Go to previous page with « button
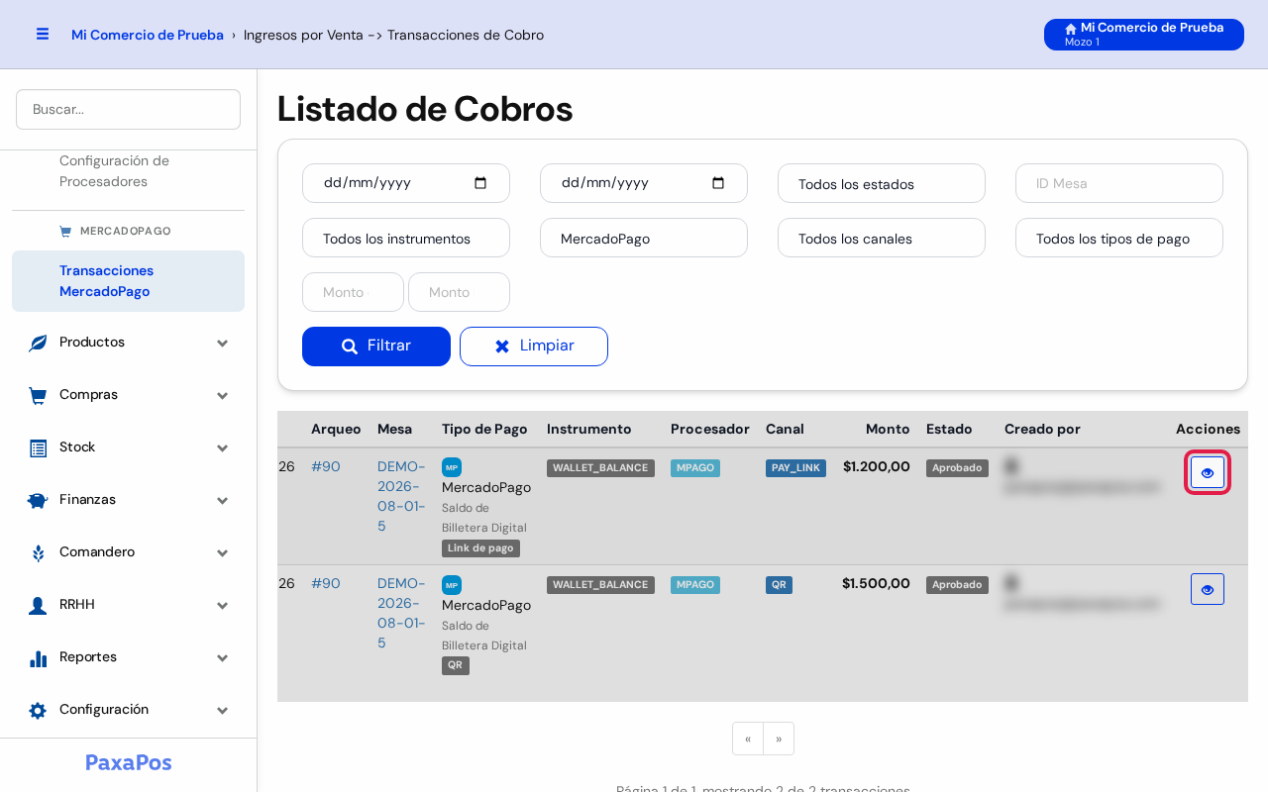This screenshot has height=792, width=1268. [748, 739]
